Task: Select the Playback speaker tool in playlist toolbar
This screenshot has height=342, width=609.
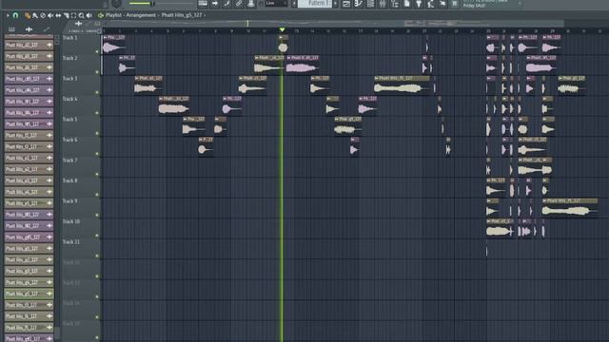Action: [x=89, y=15]
